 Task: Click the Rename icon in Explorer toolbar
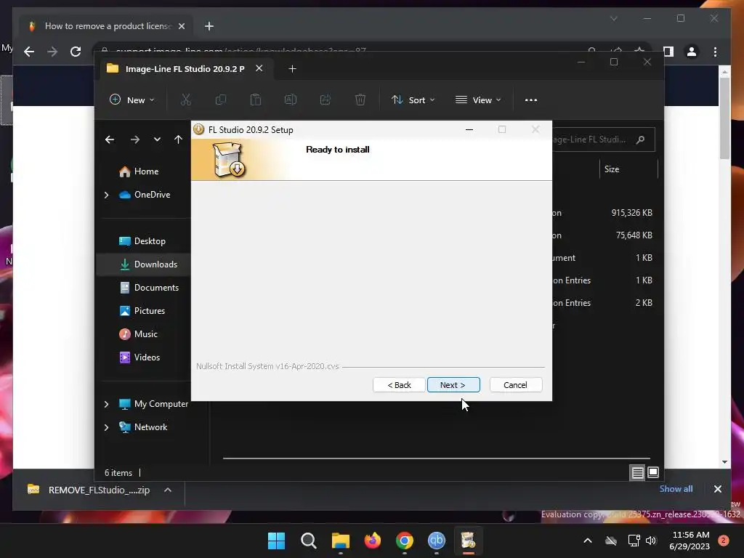[291, 100]
